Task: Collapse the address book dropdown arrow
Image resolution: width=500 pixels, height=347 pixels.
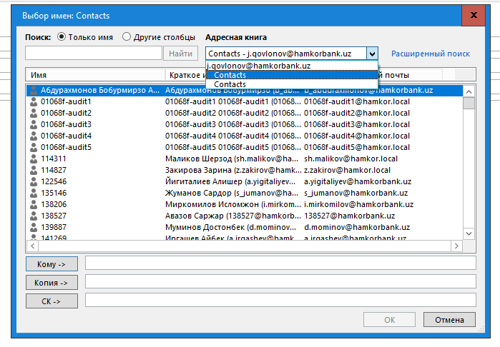Action: (372, 54)
